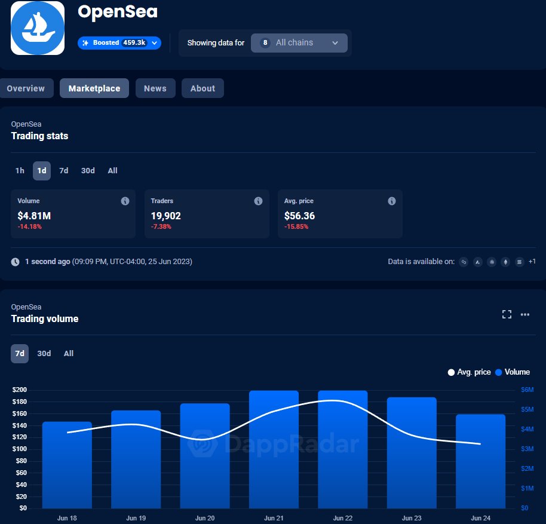Expand the All chains selector

click(x=299, y=43)
